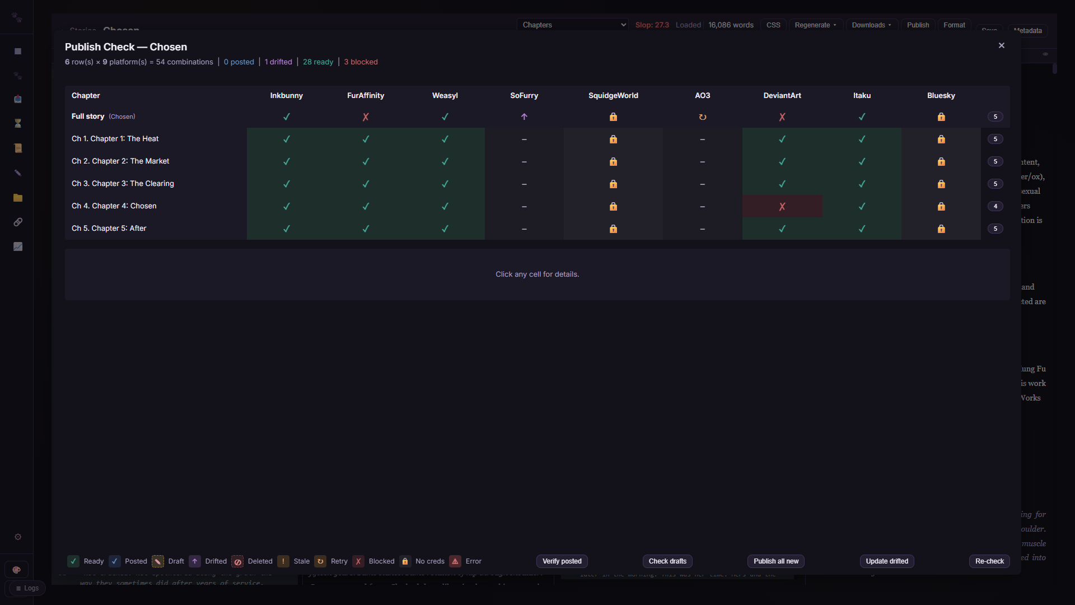Image resolution: width=1075 pixels, height=605 pixels.
Task: Click the 'Slop: 27.3' indicator in the toolbar
Action: click(652, 25)
